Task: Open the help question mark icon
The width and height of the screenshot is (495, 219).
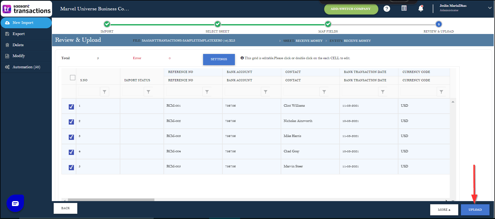Action: coord(387,9)
